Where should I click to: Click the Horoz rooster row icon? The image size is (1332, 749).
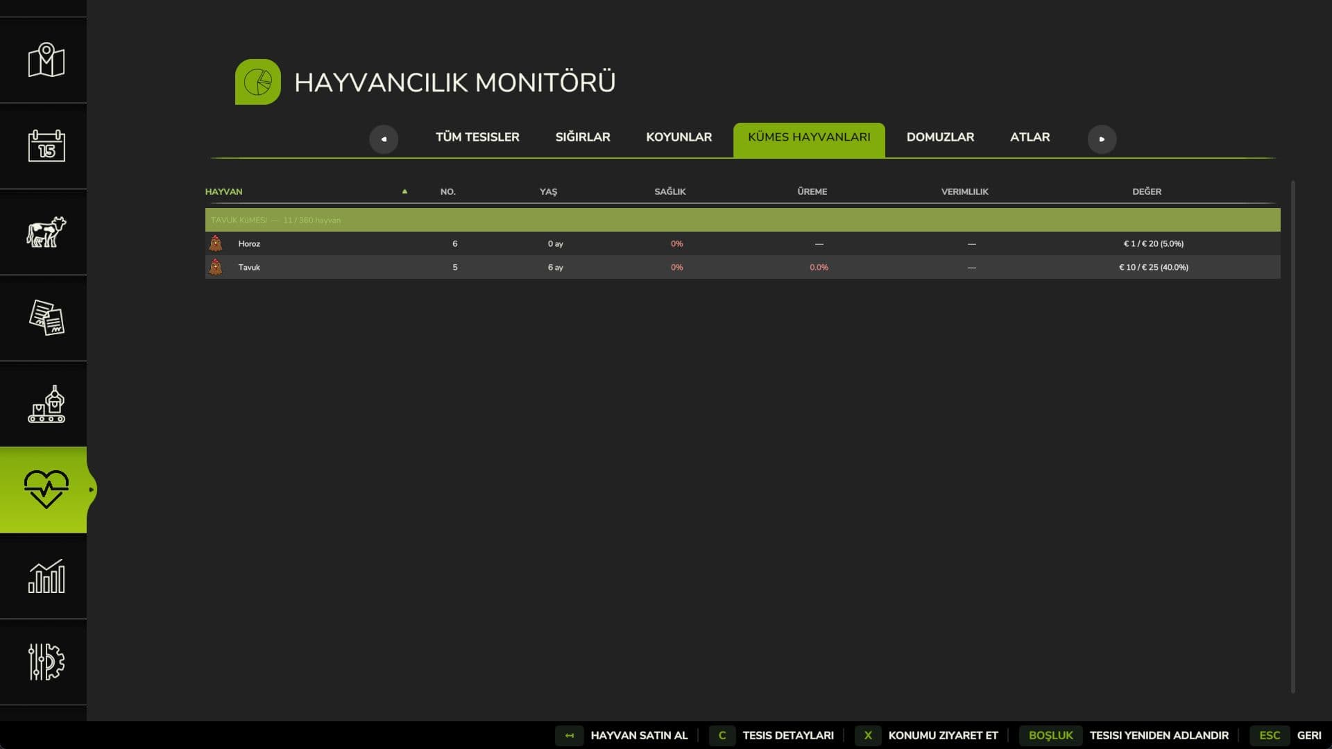point(216,243)
